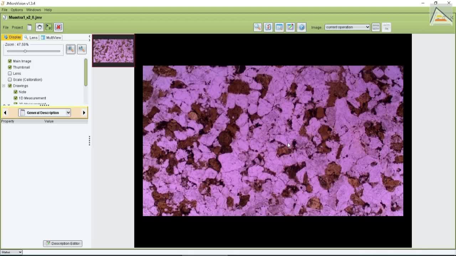Click the checklist icon in top toolbar
Screen dimensions: 456x256
point(268,27)
